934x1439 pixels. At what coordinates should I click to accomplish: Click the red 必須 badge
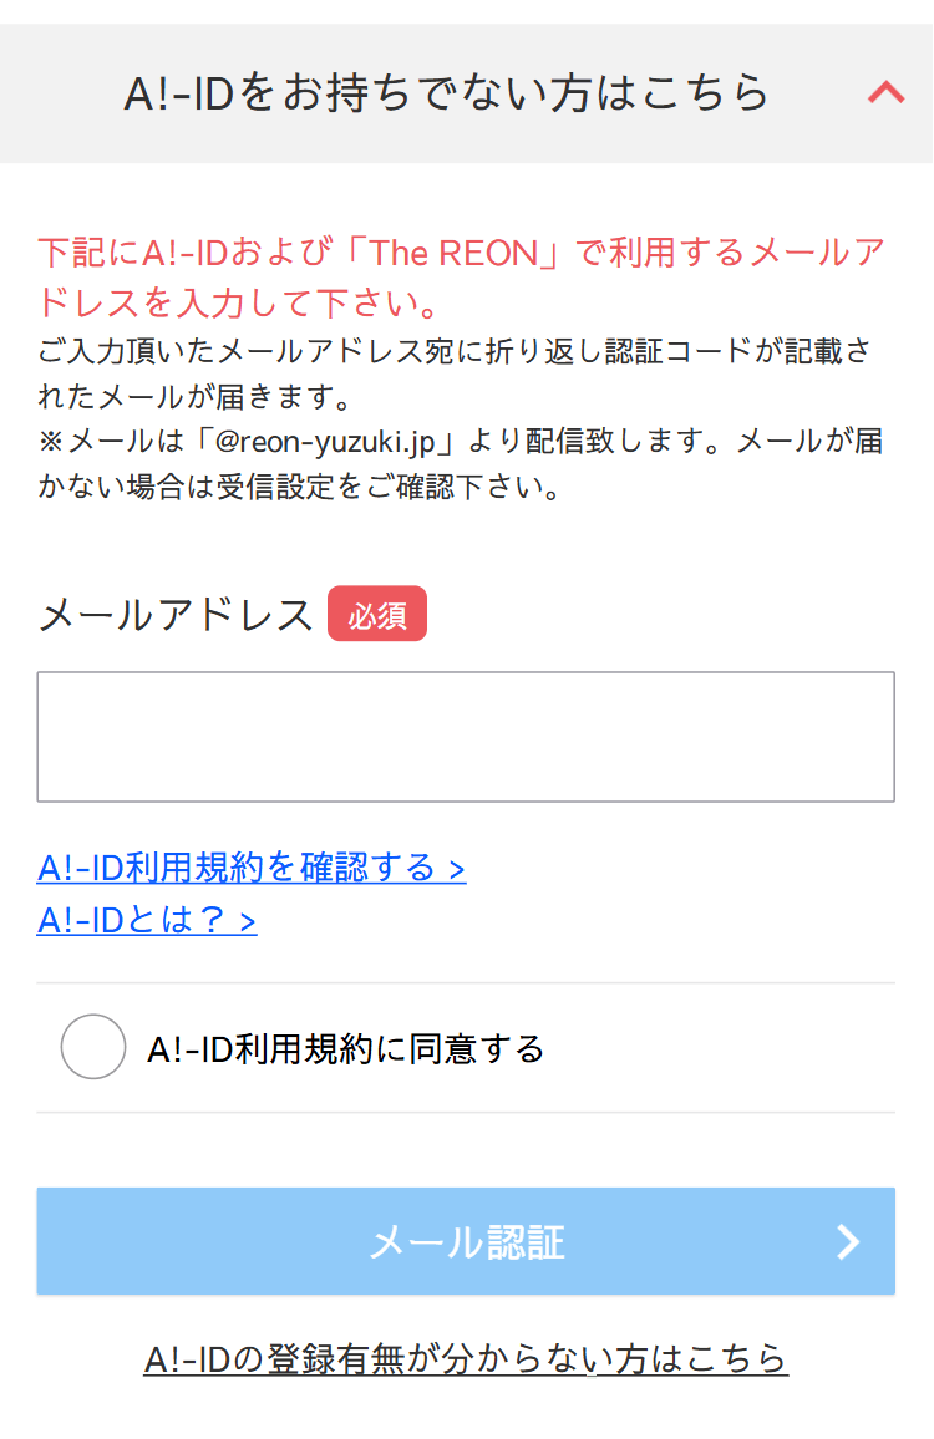[377, 614]
